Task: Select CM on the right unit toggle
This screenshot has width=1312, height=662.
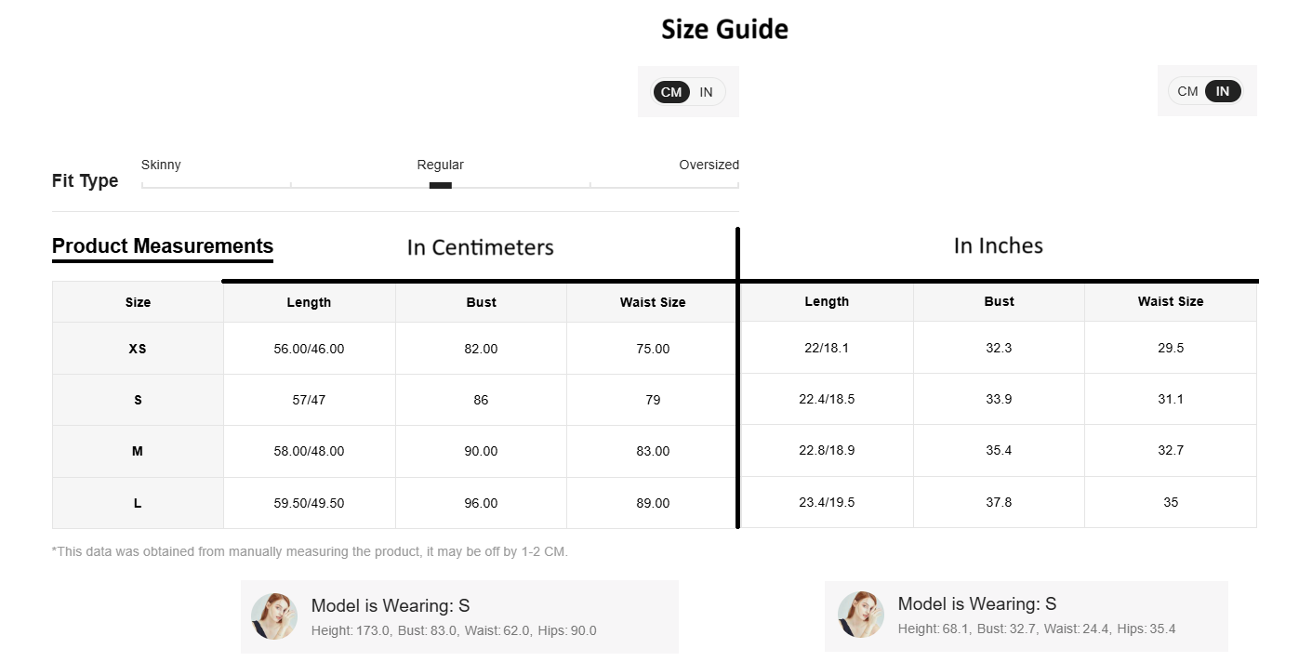Action: coord(1187,91)
